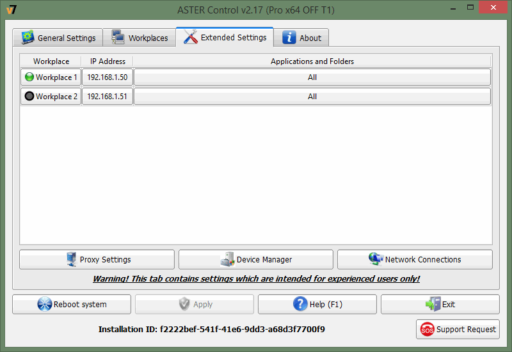Viewport: 512px width, 352px height.
Task: Click the green status indicator of Workplace 1
Action: point(29,77)
